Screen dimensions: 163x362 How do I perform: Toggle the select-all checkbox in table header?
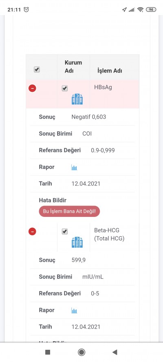point(37,69)
